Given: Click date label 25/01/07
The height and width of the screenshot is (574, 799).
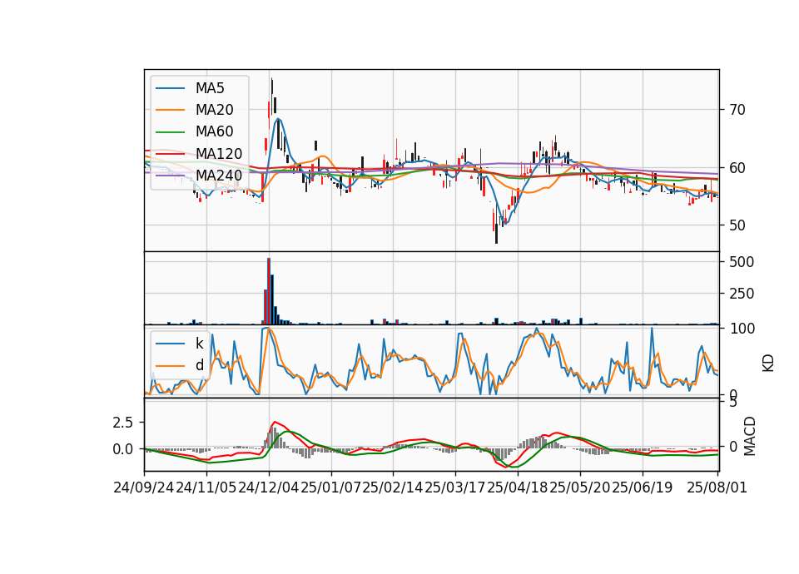Looking at the screenshot, I should pos(330,488).
